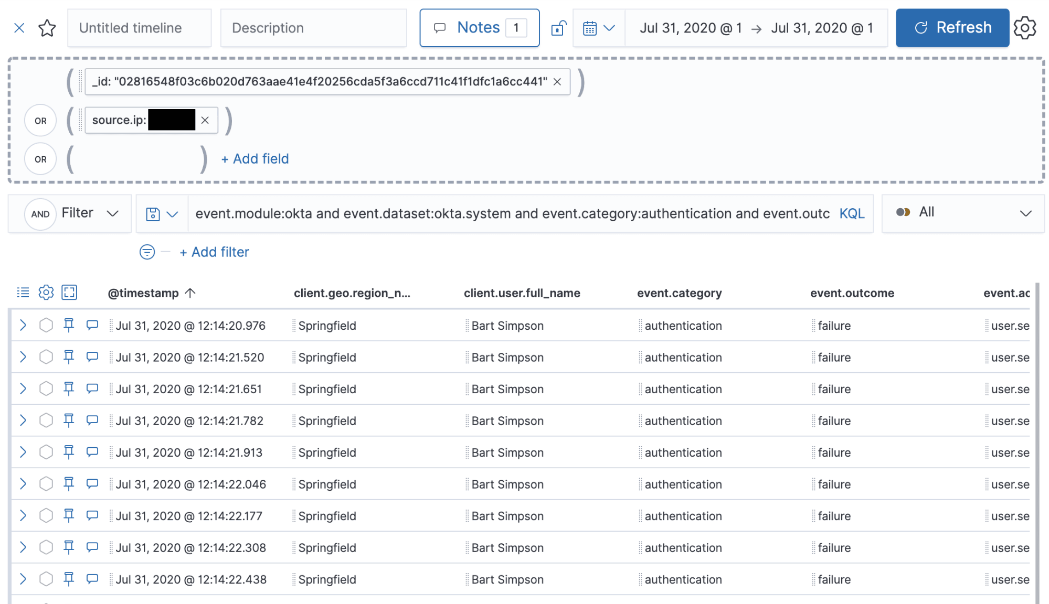This screenshot has height=604, width=1049.
Task: Open timeline settings via the gear icon
Action: point(1025,28)
